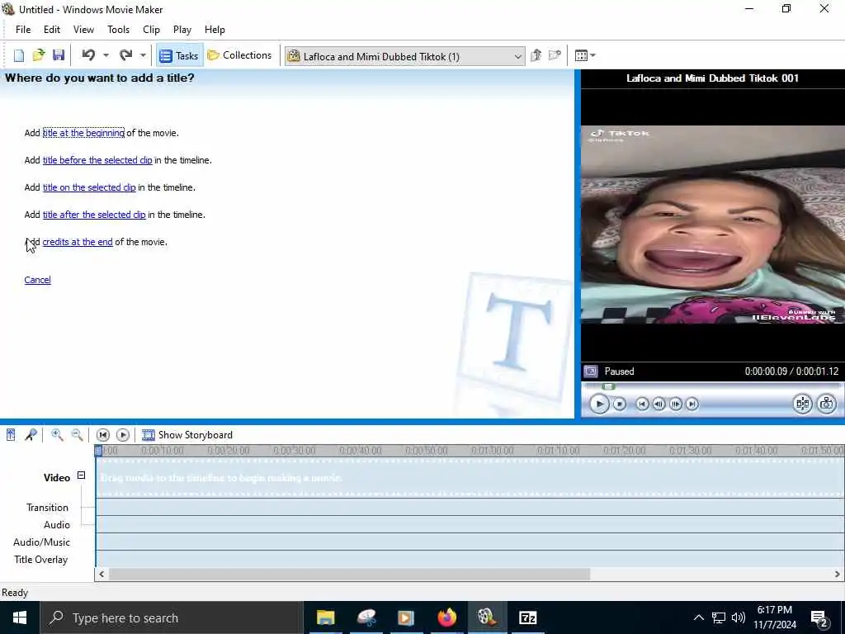Open 7-Zip from the taskbar
Screen dimensions: 845x634
point(527,617)
